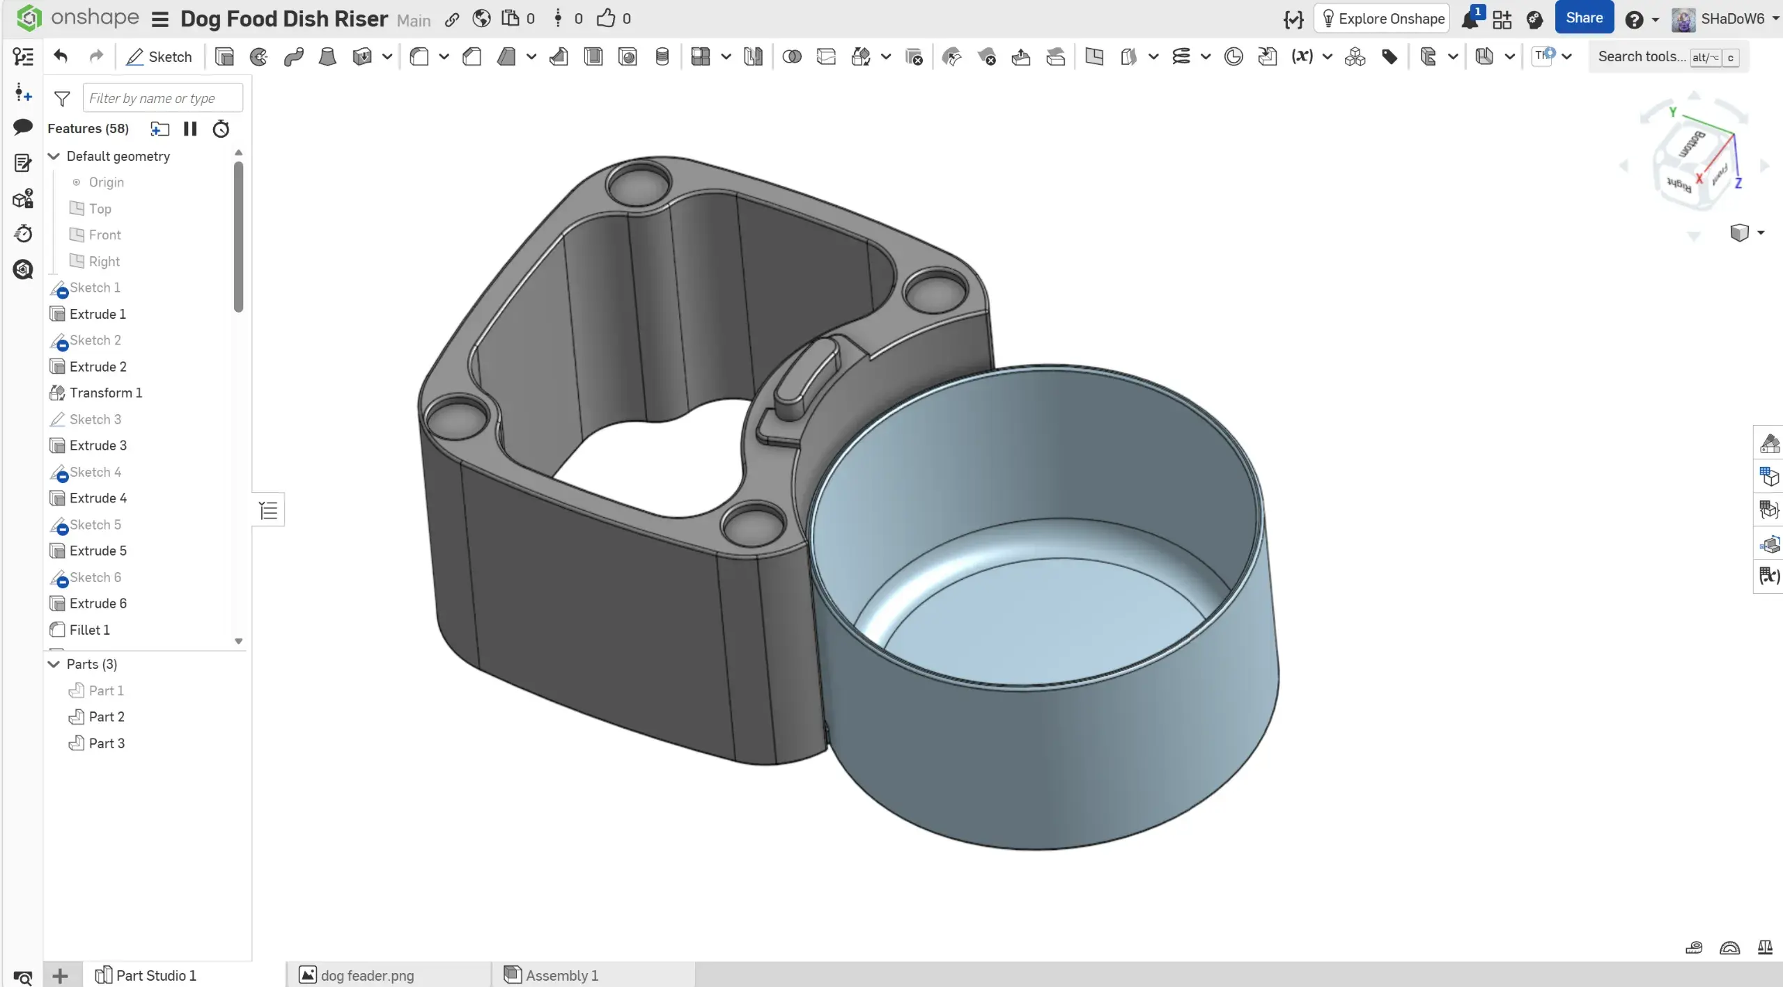1783x987 pixels.
Task: Click the Sketch tool button
Action: pos(159,56)
